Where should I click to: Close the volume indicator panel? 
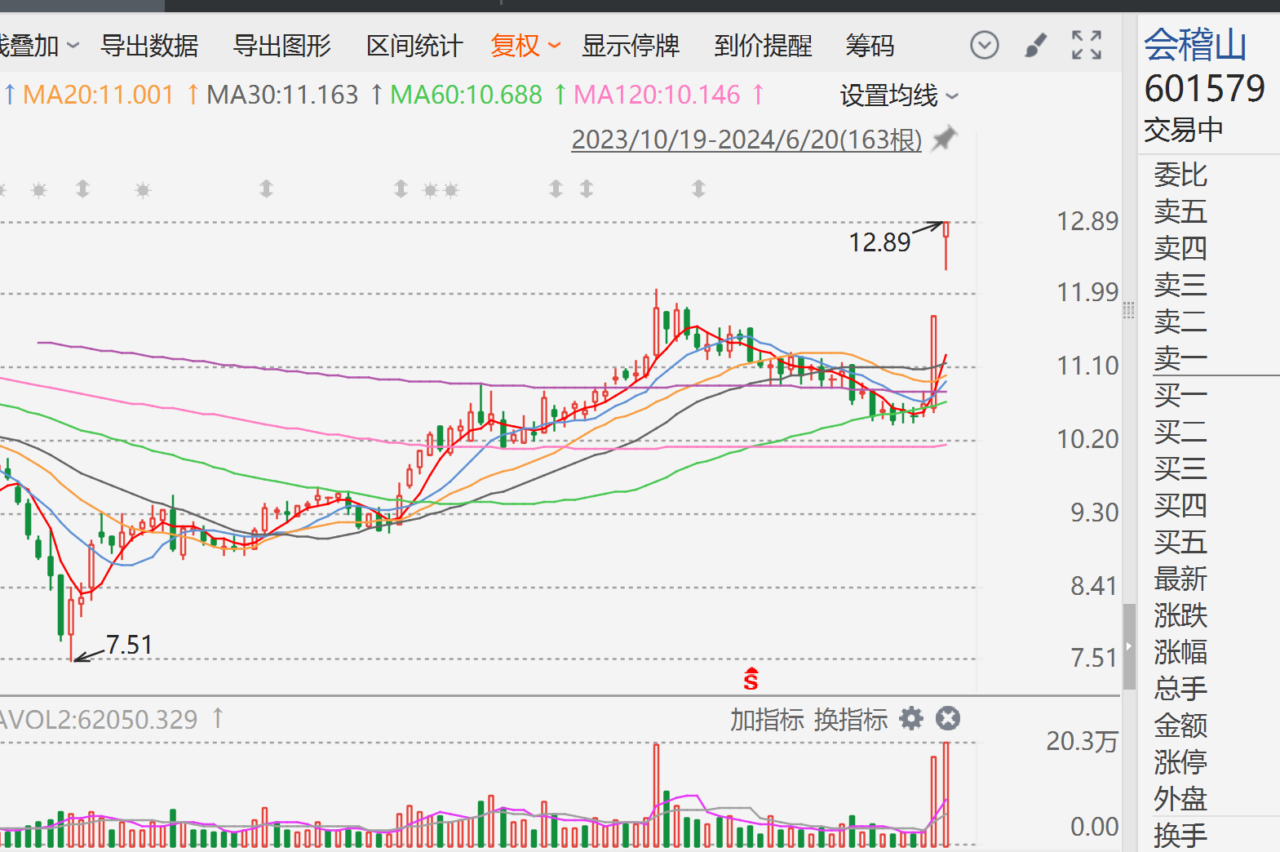coord(947,719)
